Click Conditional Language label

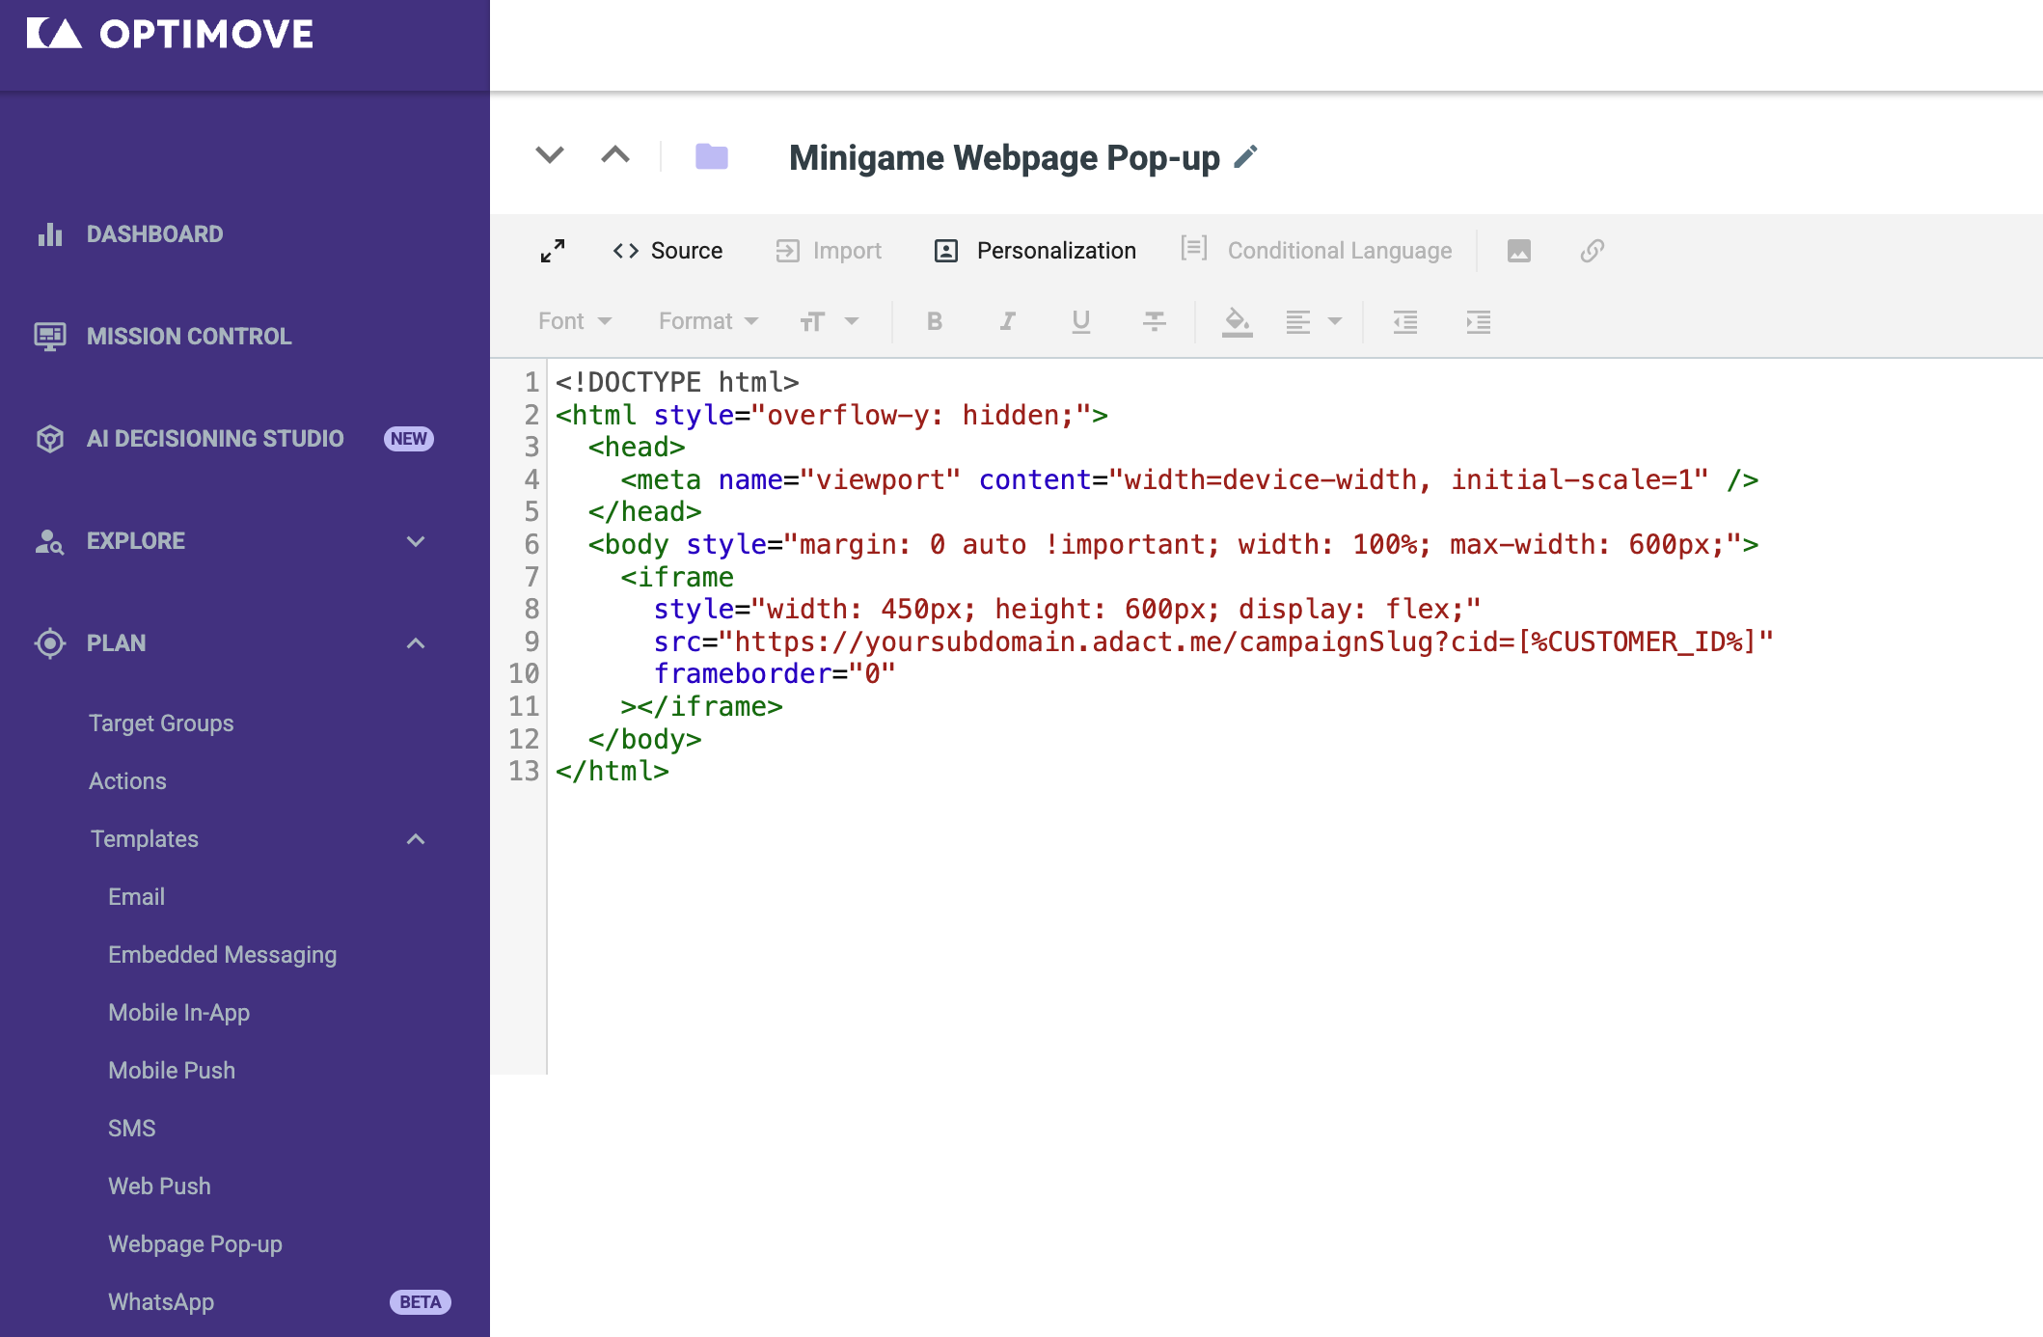pos(1340,251)
